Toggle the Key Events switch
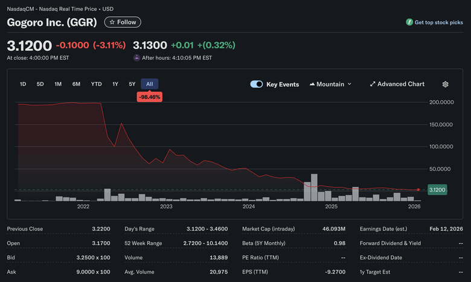This screenshot has height=282, width=471. 257,84
